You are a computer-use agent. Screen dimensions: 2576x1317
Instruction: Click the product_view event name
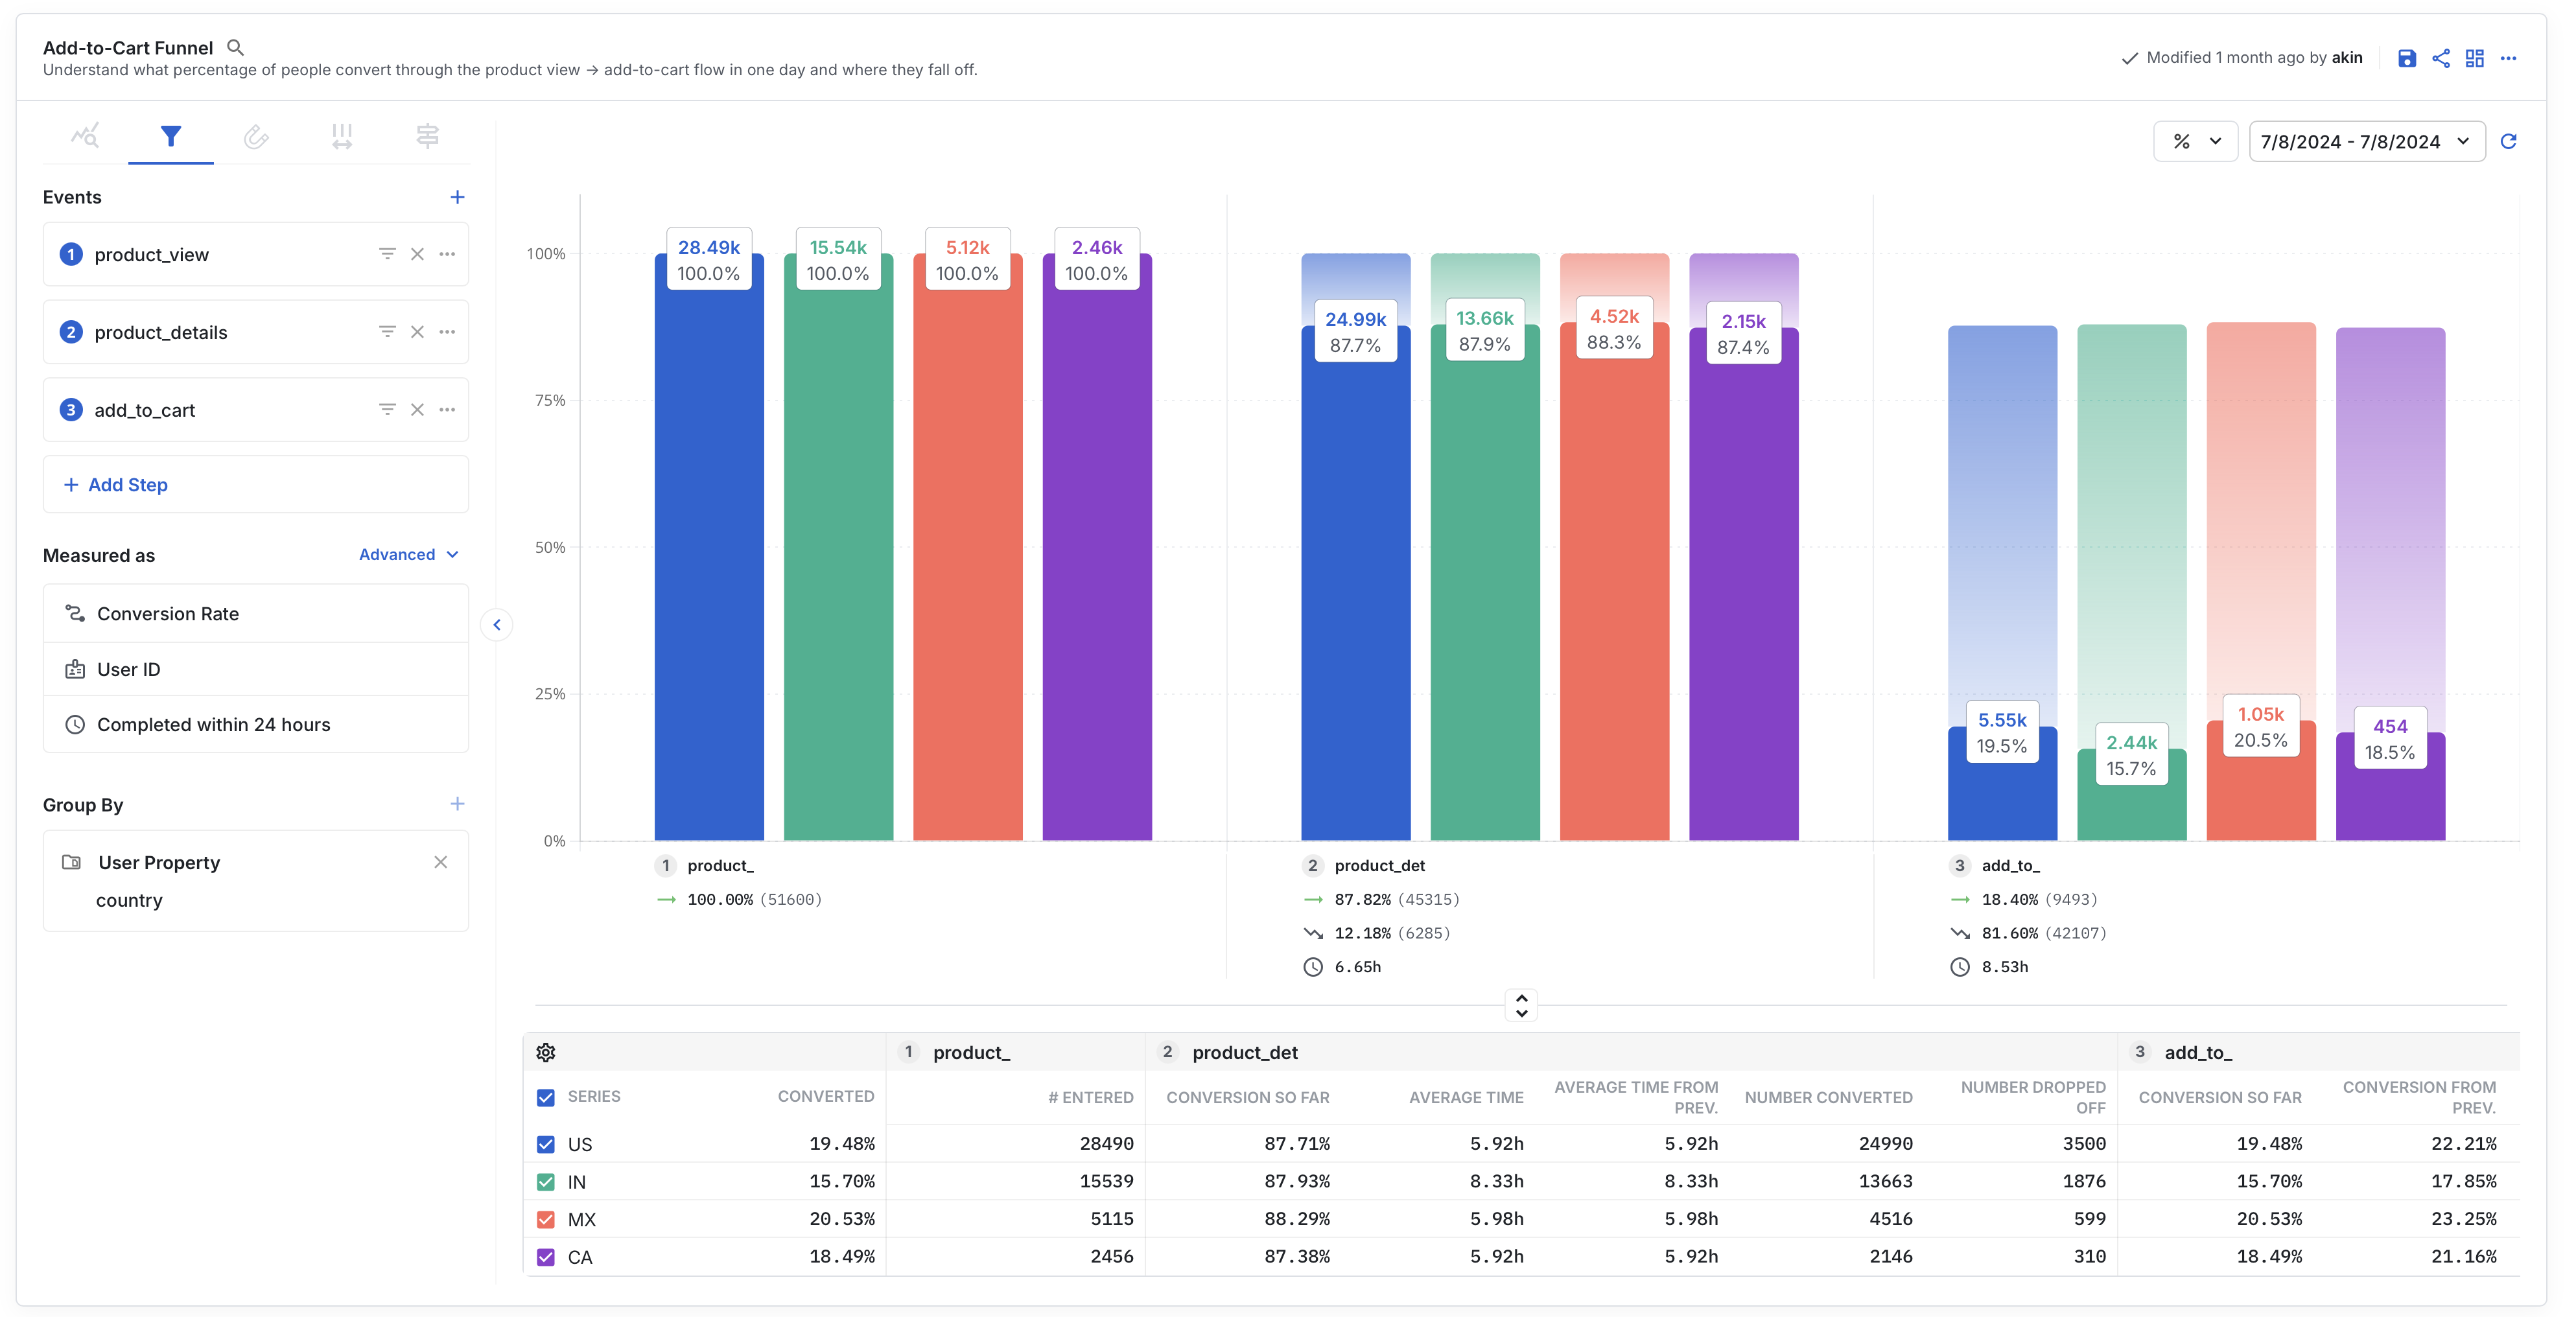click(x=151, y=255)
